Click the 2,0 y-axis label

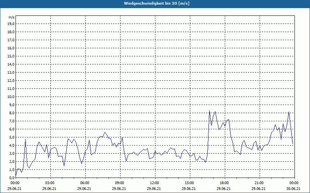(x=12, y=161)
